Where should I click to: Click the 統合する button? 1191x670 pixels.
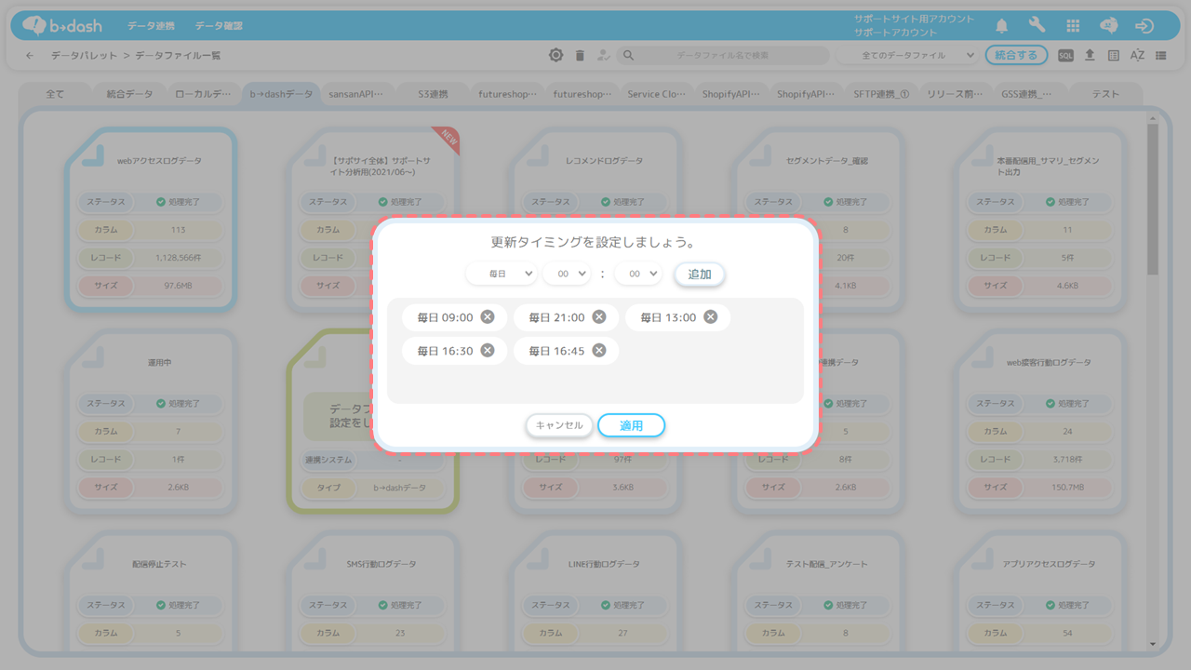1016,56
